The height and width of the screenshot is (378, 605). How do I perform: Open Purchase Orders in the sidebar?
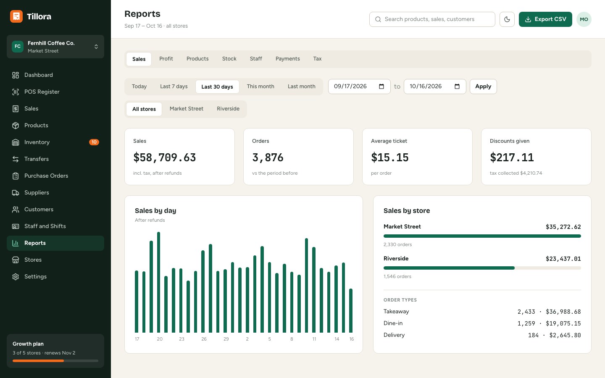click(55, 176)
